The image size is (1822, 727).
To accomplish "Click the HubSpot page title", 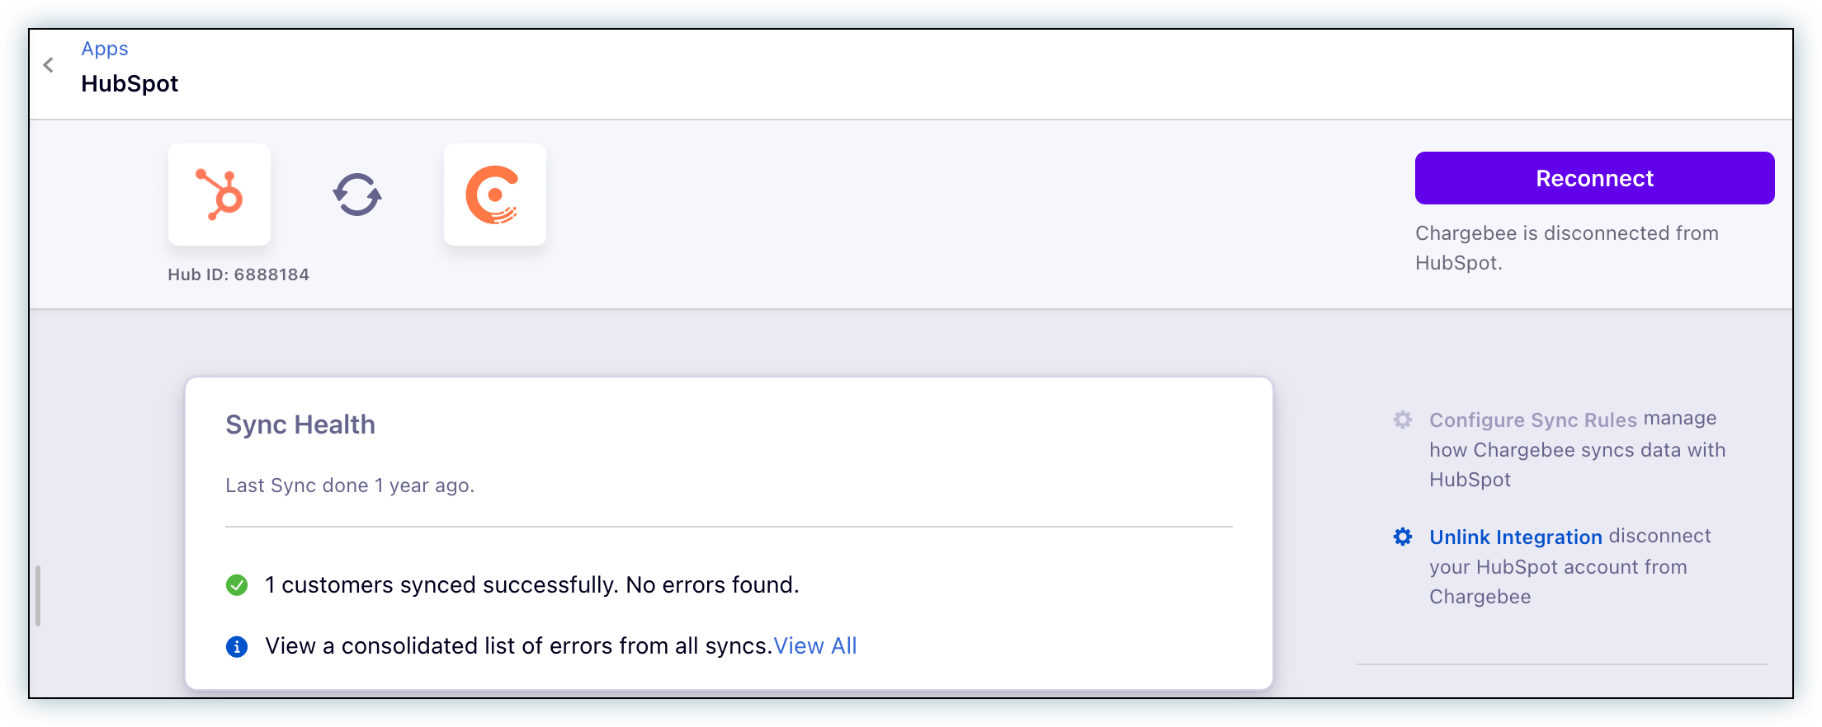I will pos(130,83).
